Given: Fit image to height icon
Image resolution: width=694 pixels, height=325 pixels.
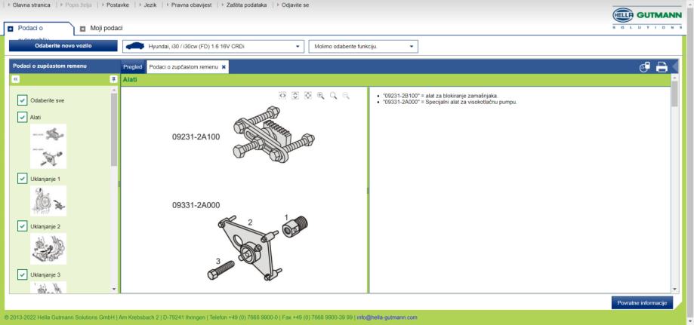Looking at the screenshot, I should click(x=295, y=96).
